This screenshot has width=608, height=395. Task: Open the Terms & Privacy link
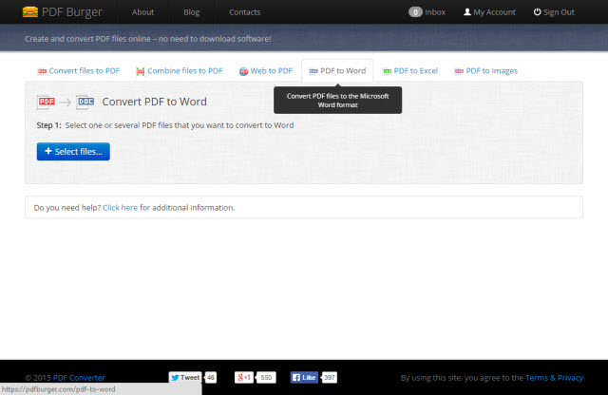[x=554, y=378]
